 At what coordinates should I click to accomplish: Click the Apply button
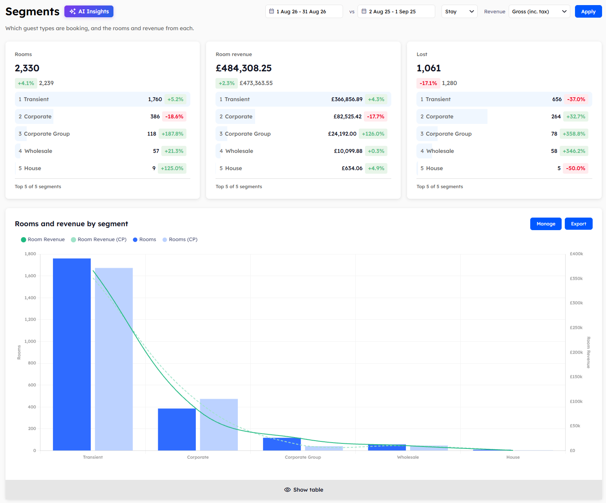[588, 11]
